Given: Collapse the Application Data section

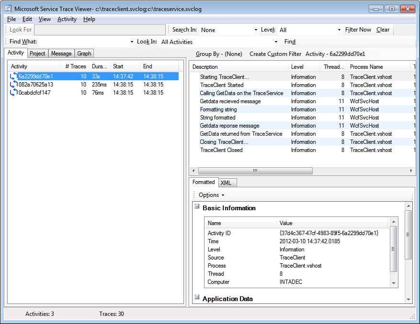Looking at the screenshot, I should click(x=197, y=297).
